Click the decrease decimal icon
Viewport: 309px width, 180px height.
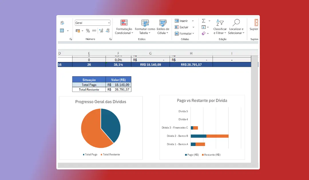tap(108, 31)
